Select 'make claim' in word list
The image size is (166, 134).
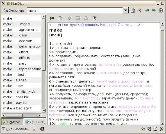click(22, 35)
